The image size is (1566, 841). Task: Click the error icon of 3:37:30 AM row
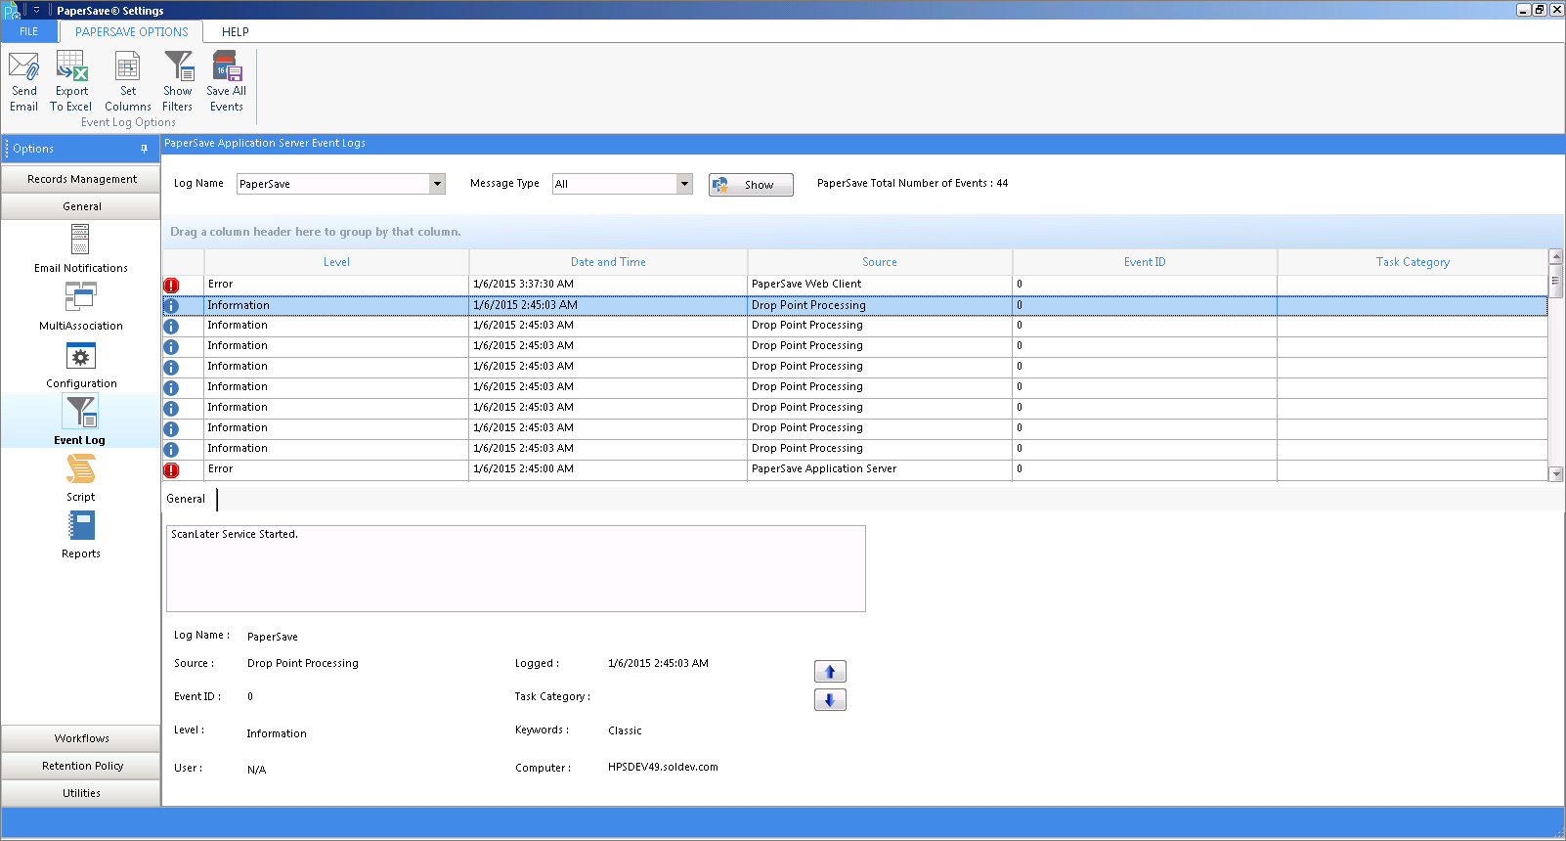[171, 286]
